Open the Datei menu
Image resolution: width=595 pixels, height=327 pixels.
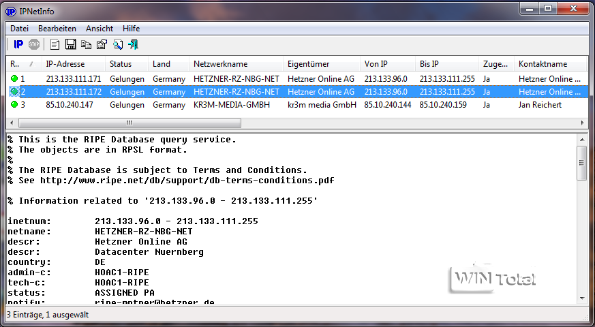[x=19, y=29]
